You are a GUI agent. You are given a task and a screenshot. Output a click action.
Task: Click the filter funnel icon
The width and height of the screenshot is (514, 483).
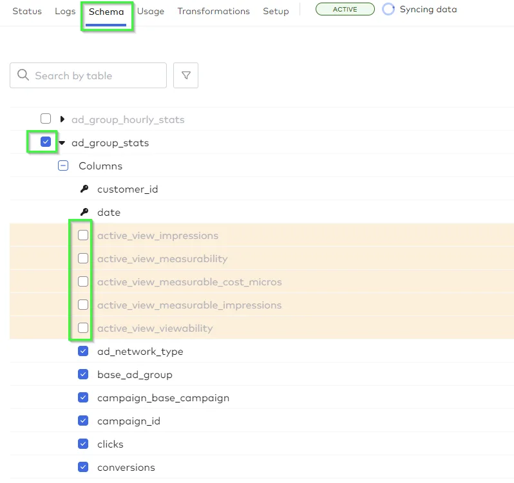tap(186, 75)
